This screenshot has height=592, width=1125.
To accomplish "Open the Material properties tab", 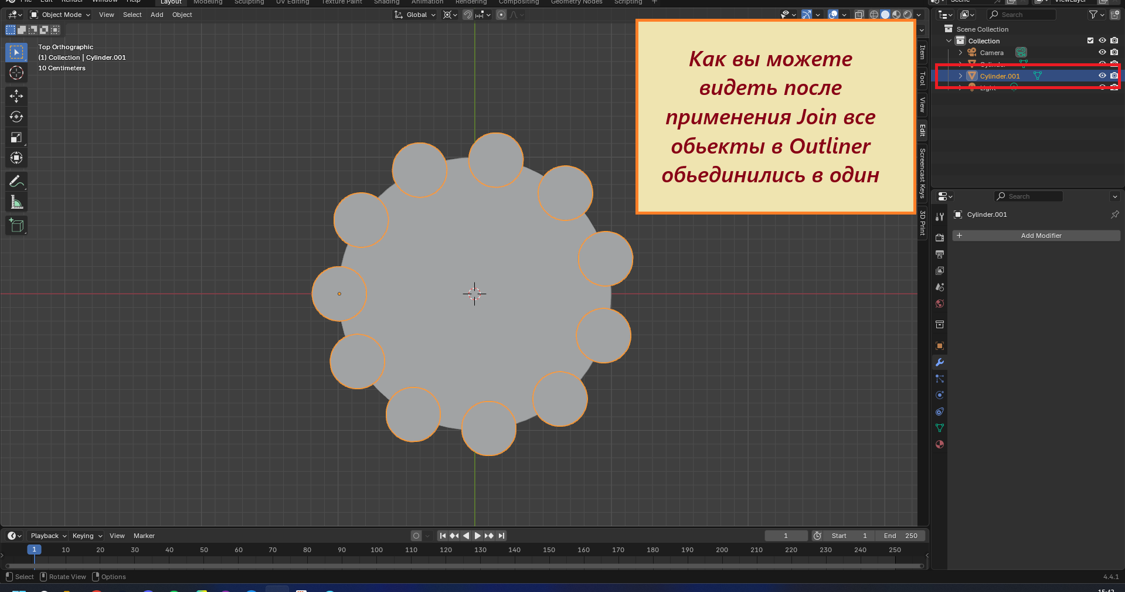I will tap(940, 444).
